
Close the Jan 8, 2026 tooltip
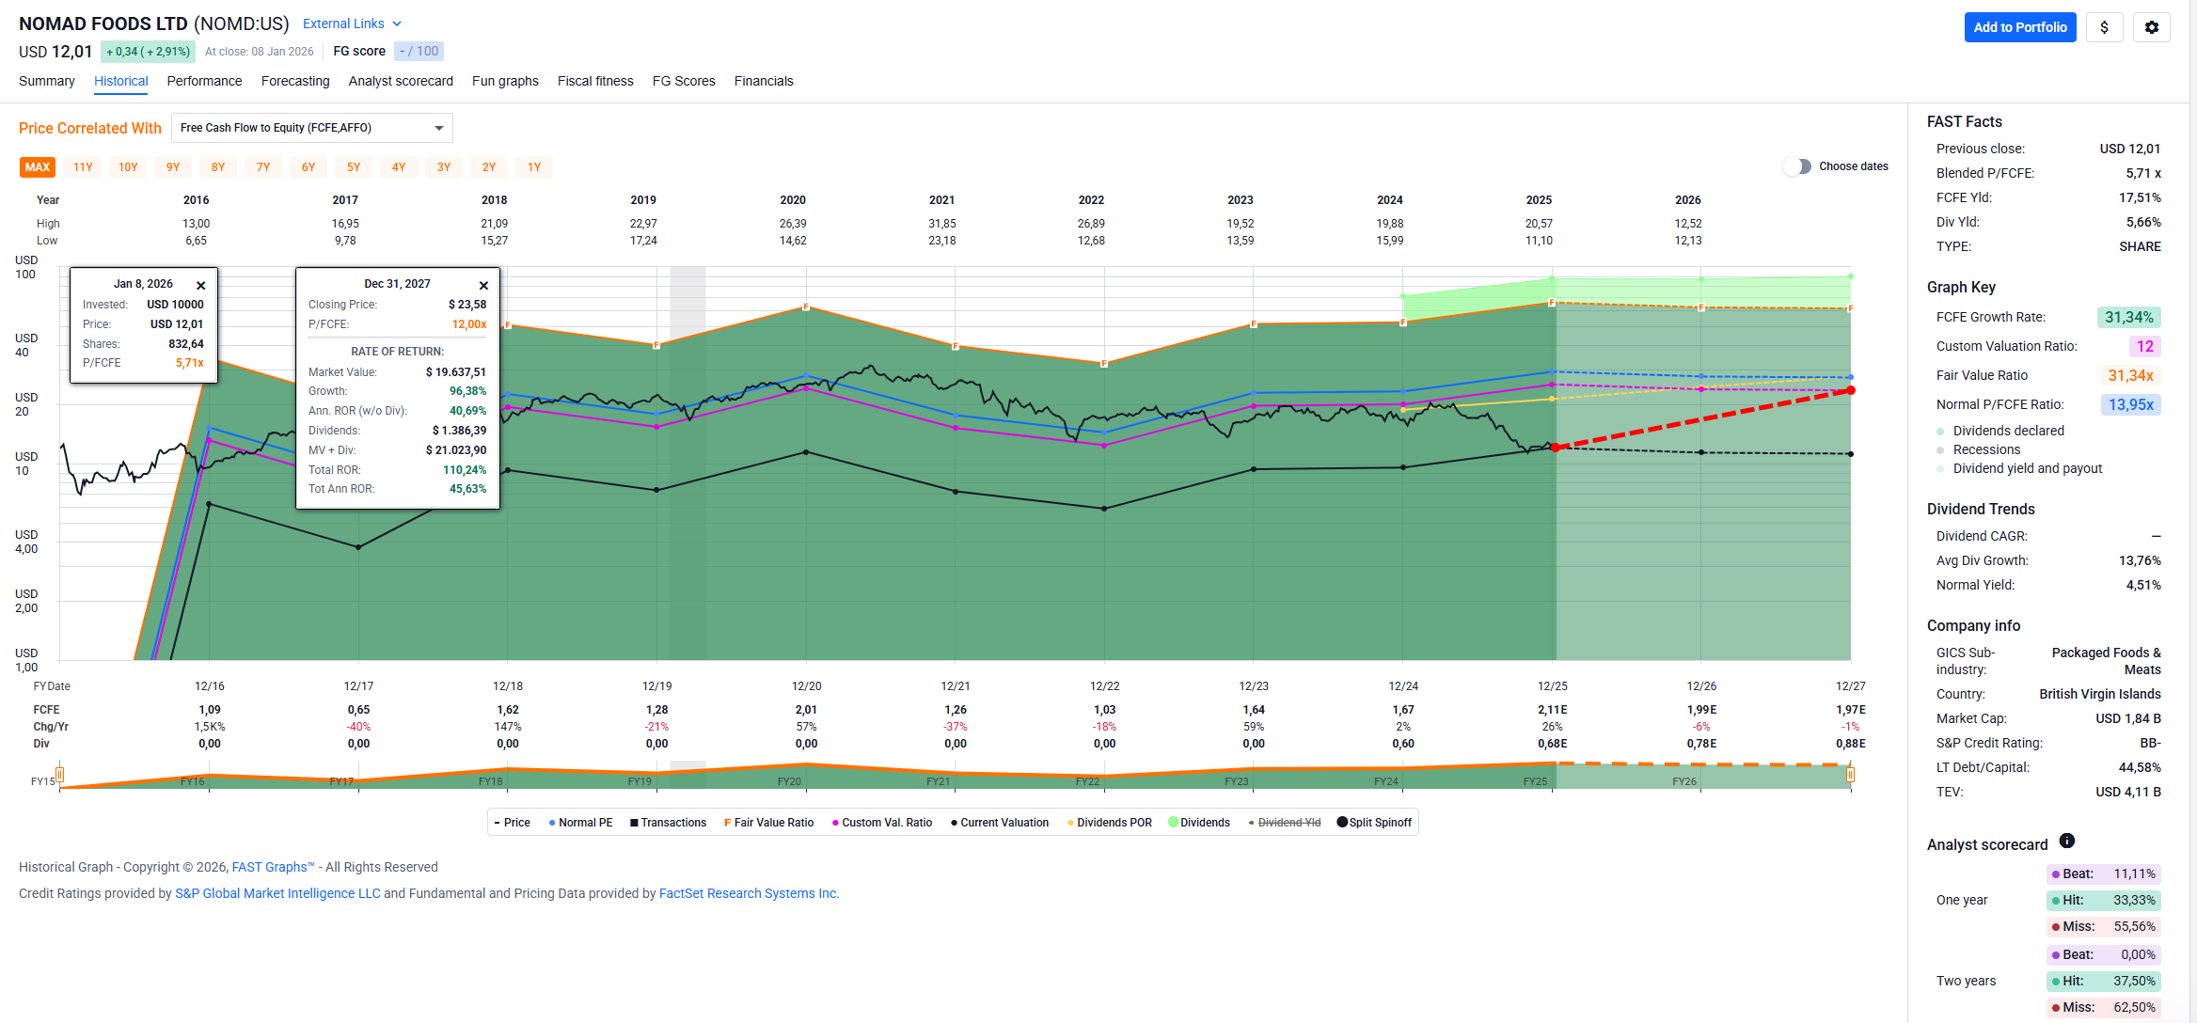pyautogui.click(x=200, y=285)
